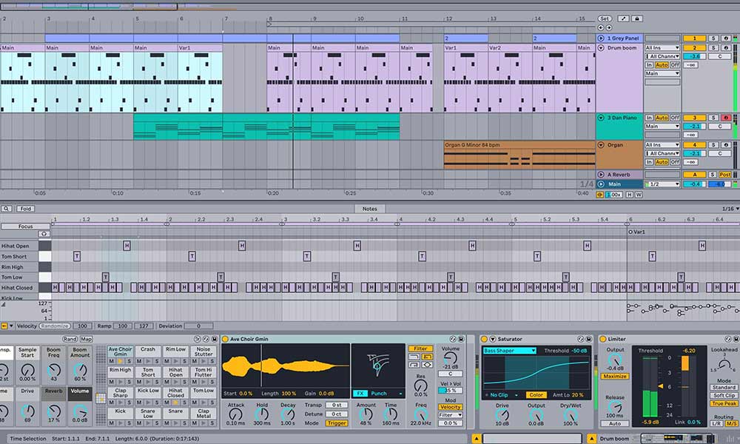Click the hot-swap icon on the Saturator device
Image resolution: width=740 pixels, height=444 pixels.
coord(581,338)
